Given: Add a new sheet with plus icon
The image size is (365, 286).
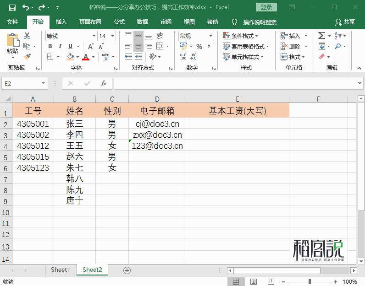Looking at the screenshot, I should point(127,270).
